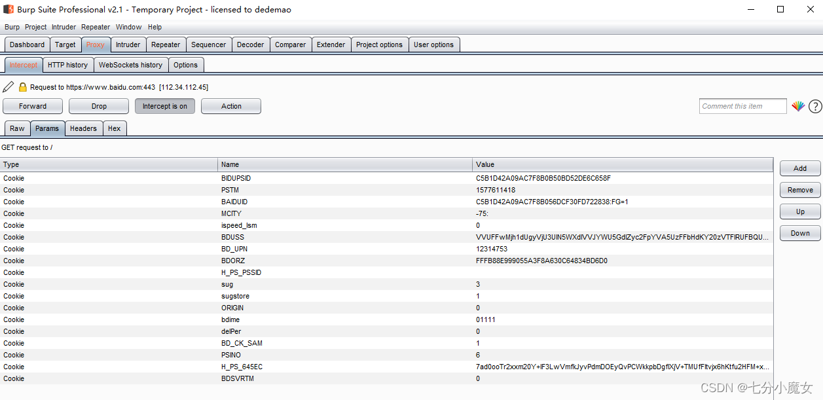
Task: Select the PSTM cookie name
Action: [x=230, y=190]
